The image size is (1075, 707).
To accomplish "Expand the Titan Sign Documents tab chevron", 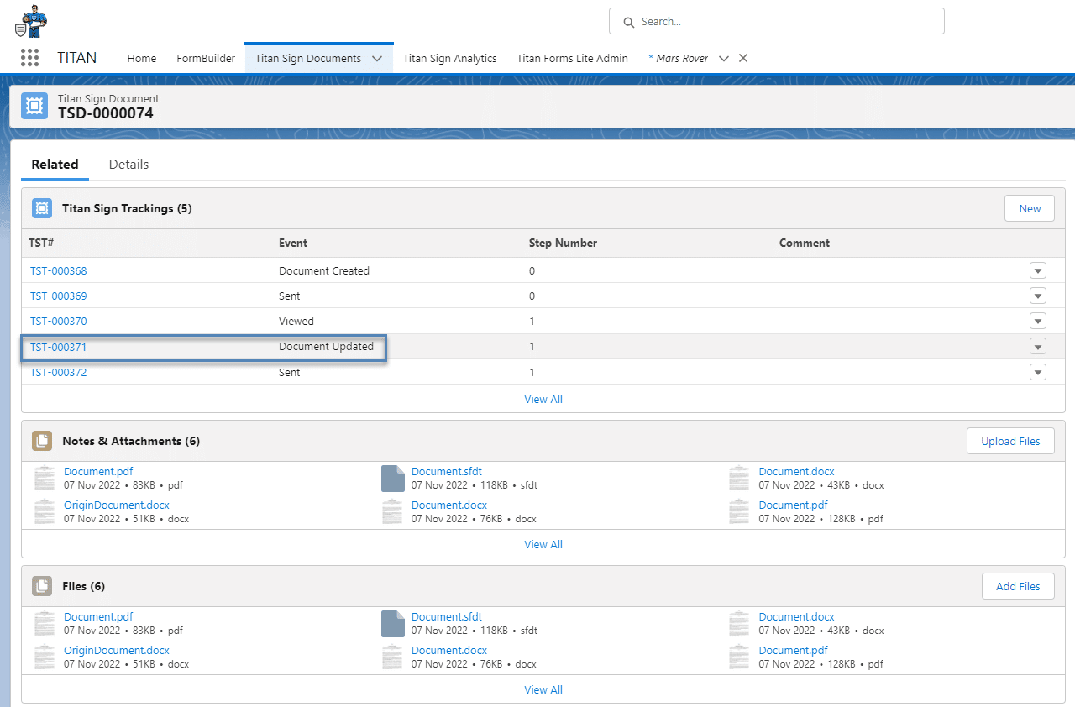I will coord(377,59).
